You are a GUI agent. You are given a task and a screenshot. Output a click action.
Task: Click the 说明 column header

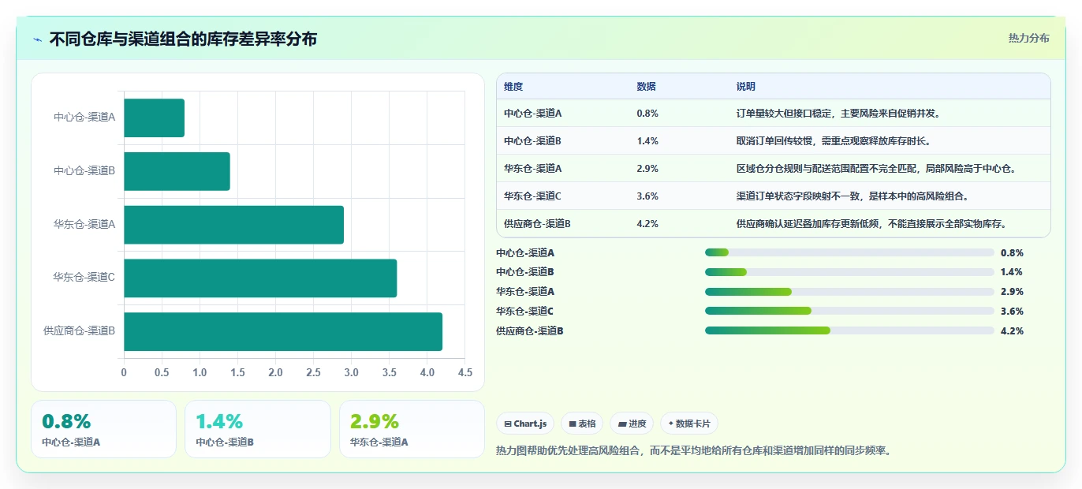(745, 87)
